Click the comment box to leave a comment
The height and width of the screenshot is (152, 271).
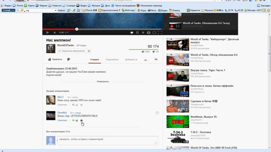(108, 140)
